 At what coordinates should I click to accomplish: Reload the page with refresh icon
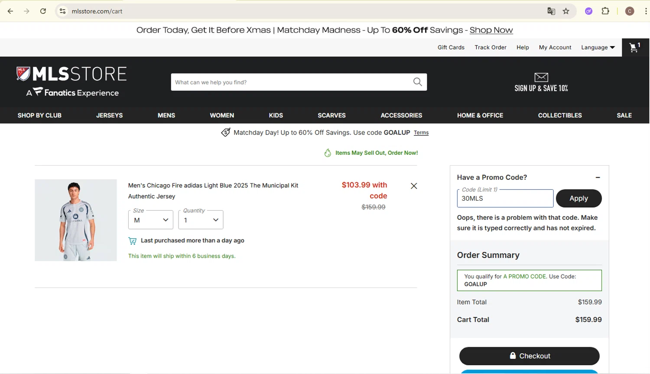[x=43, y=11]
